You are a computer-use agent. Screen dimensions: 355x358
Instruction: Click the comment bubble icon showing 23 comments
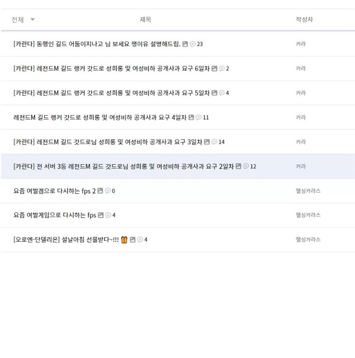coord(193,44)
